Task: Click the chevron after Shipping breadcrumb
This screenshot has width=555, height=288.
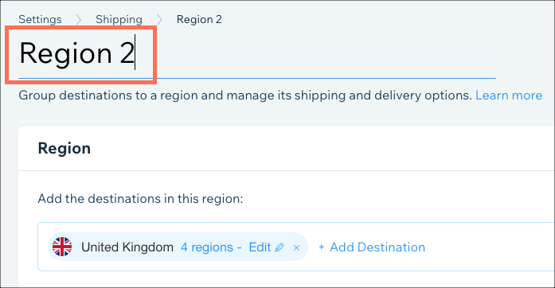Action: (x=159, y=19)
